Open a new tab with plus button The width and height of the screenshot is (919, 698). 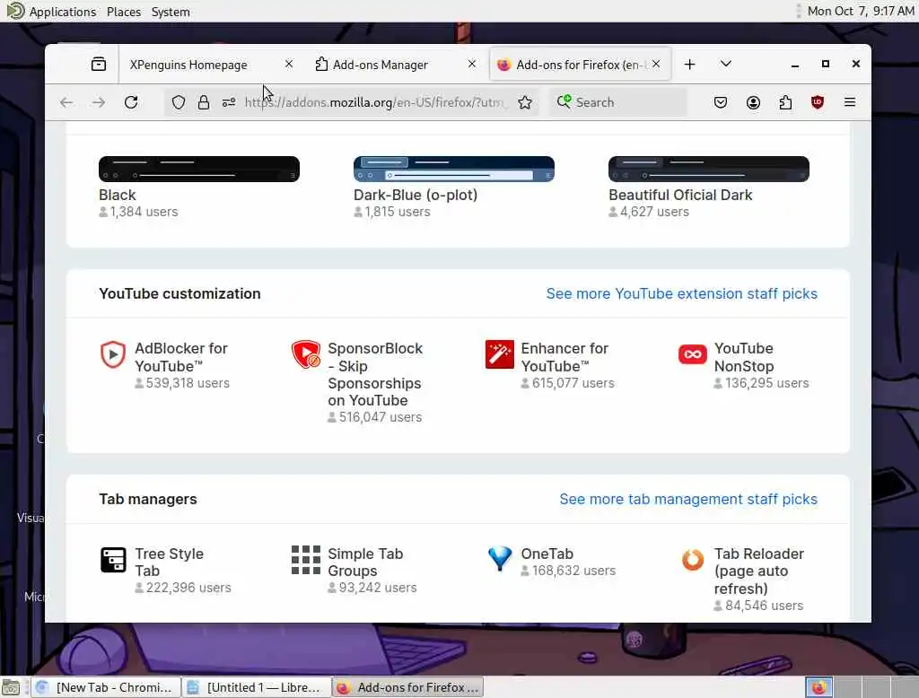pos(690,64)
